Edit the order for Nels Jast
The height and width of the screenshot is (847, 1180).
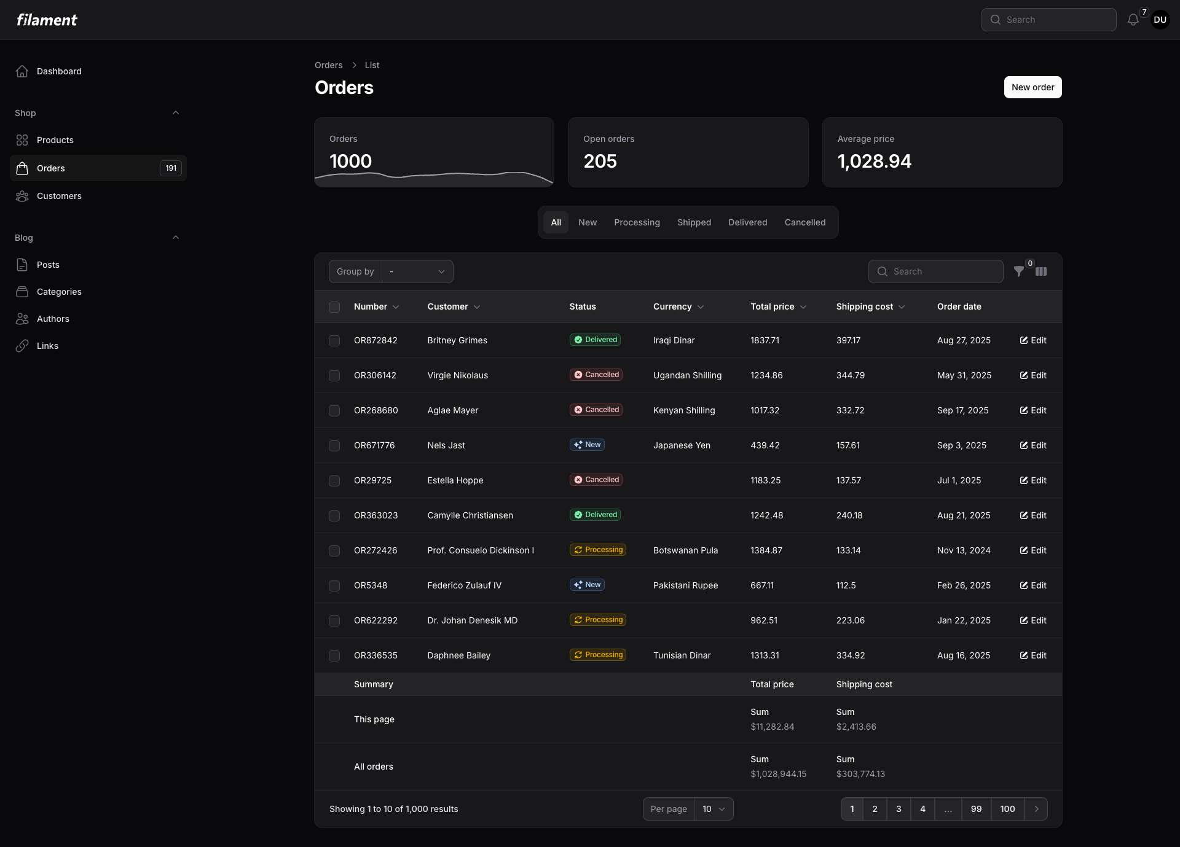coord(1032,445)
